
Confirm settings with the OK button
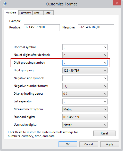pyautogui.click(x=68, y=144)
